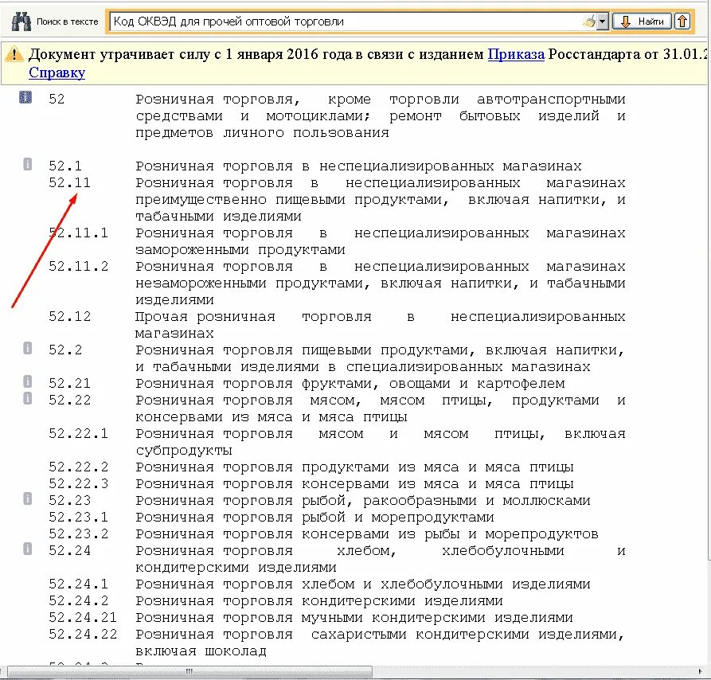Click the scroll right arrow at bottom
The height and width of the screenshot is (680, 711).
701,671
